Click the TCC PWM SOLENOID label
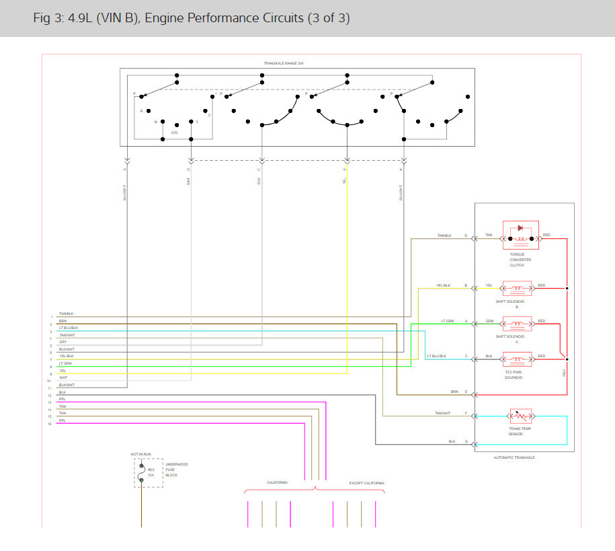Image resolution: width=615 pixels, height=551 pixels. point(514,375)
